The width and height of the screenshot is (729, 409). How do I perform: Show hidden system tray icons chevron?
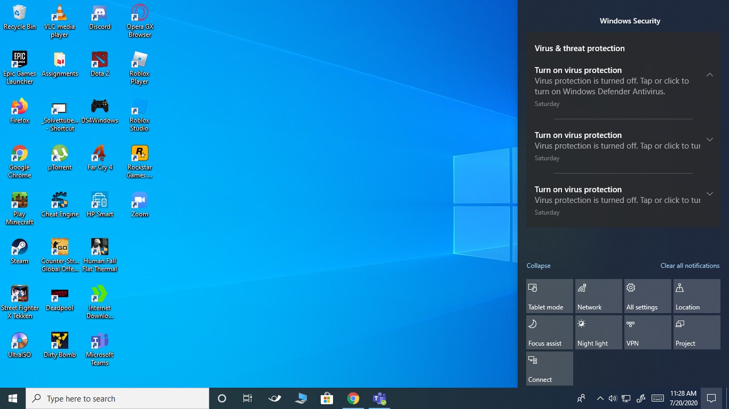(x=600, y=398)
